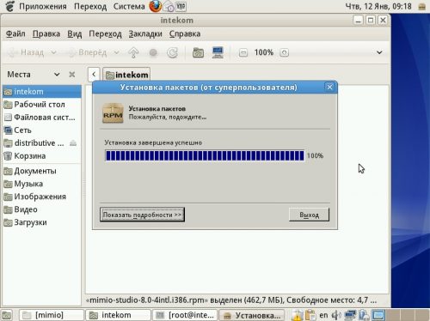
Task: Click the Выход button
Action: (x=309, y=215)
